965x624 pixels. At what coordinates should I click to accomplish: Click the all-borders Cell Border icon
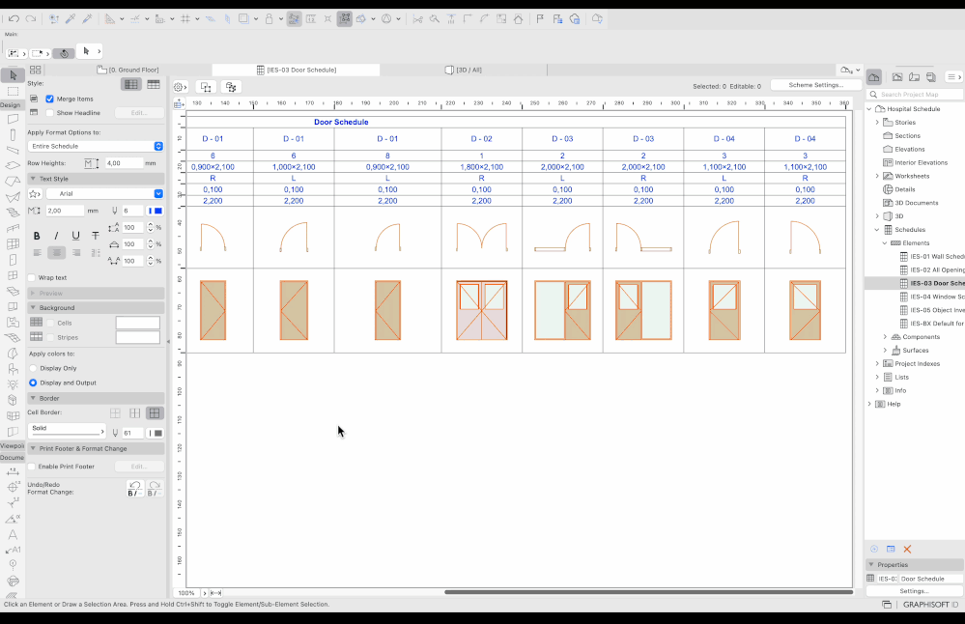pyautogui.click(x=155, y=412)
